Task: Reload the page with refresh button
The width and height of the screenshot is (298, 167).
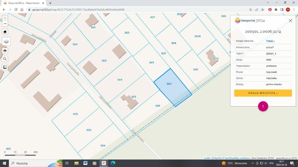Action: click(16, 10)
